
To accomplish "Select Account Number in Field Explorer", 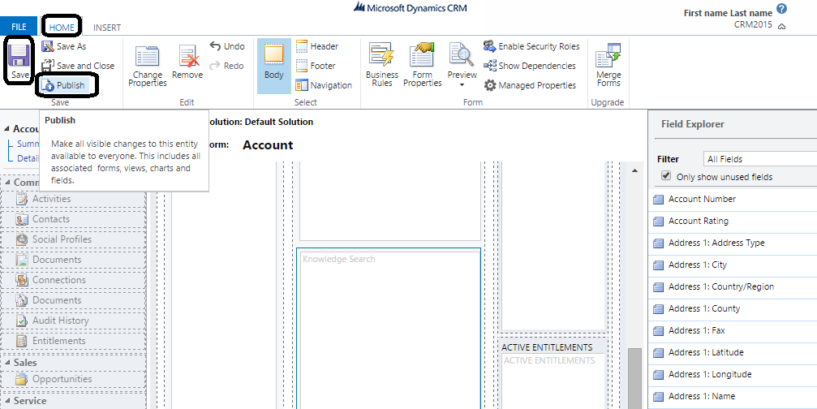I will point(702,199).
